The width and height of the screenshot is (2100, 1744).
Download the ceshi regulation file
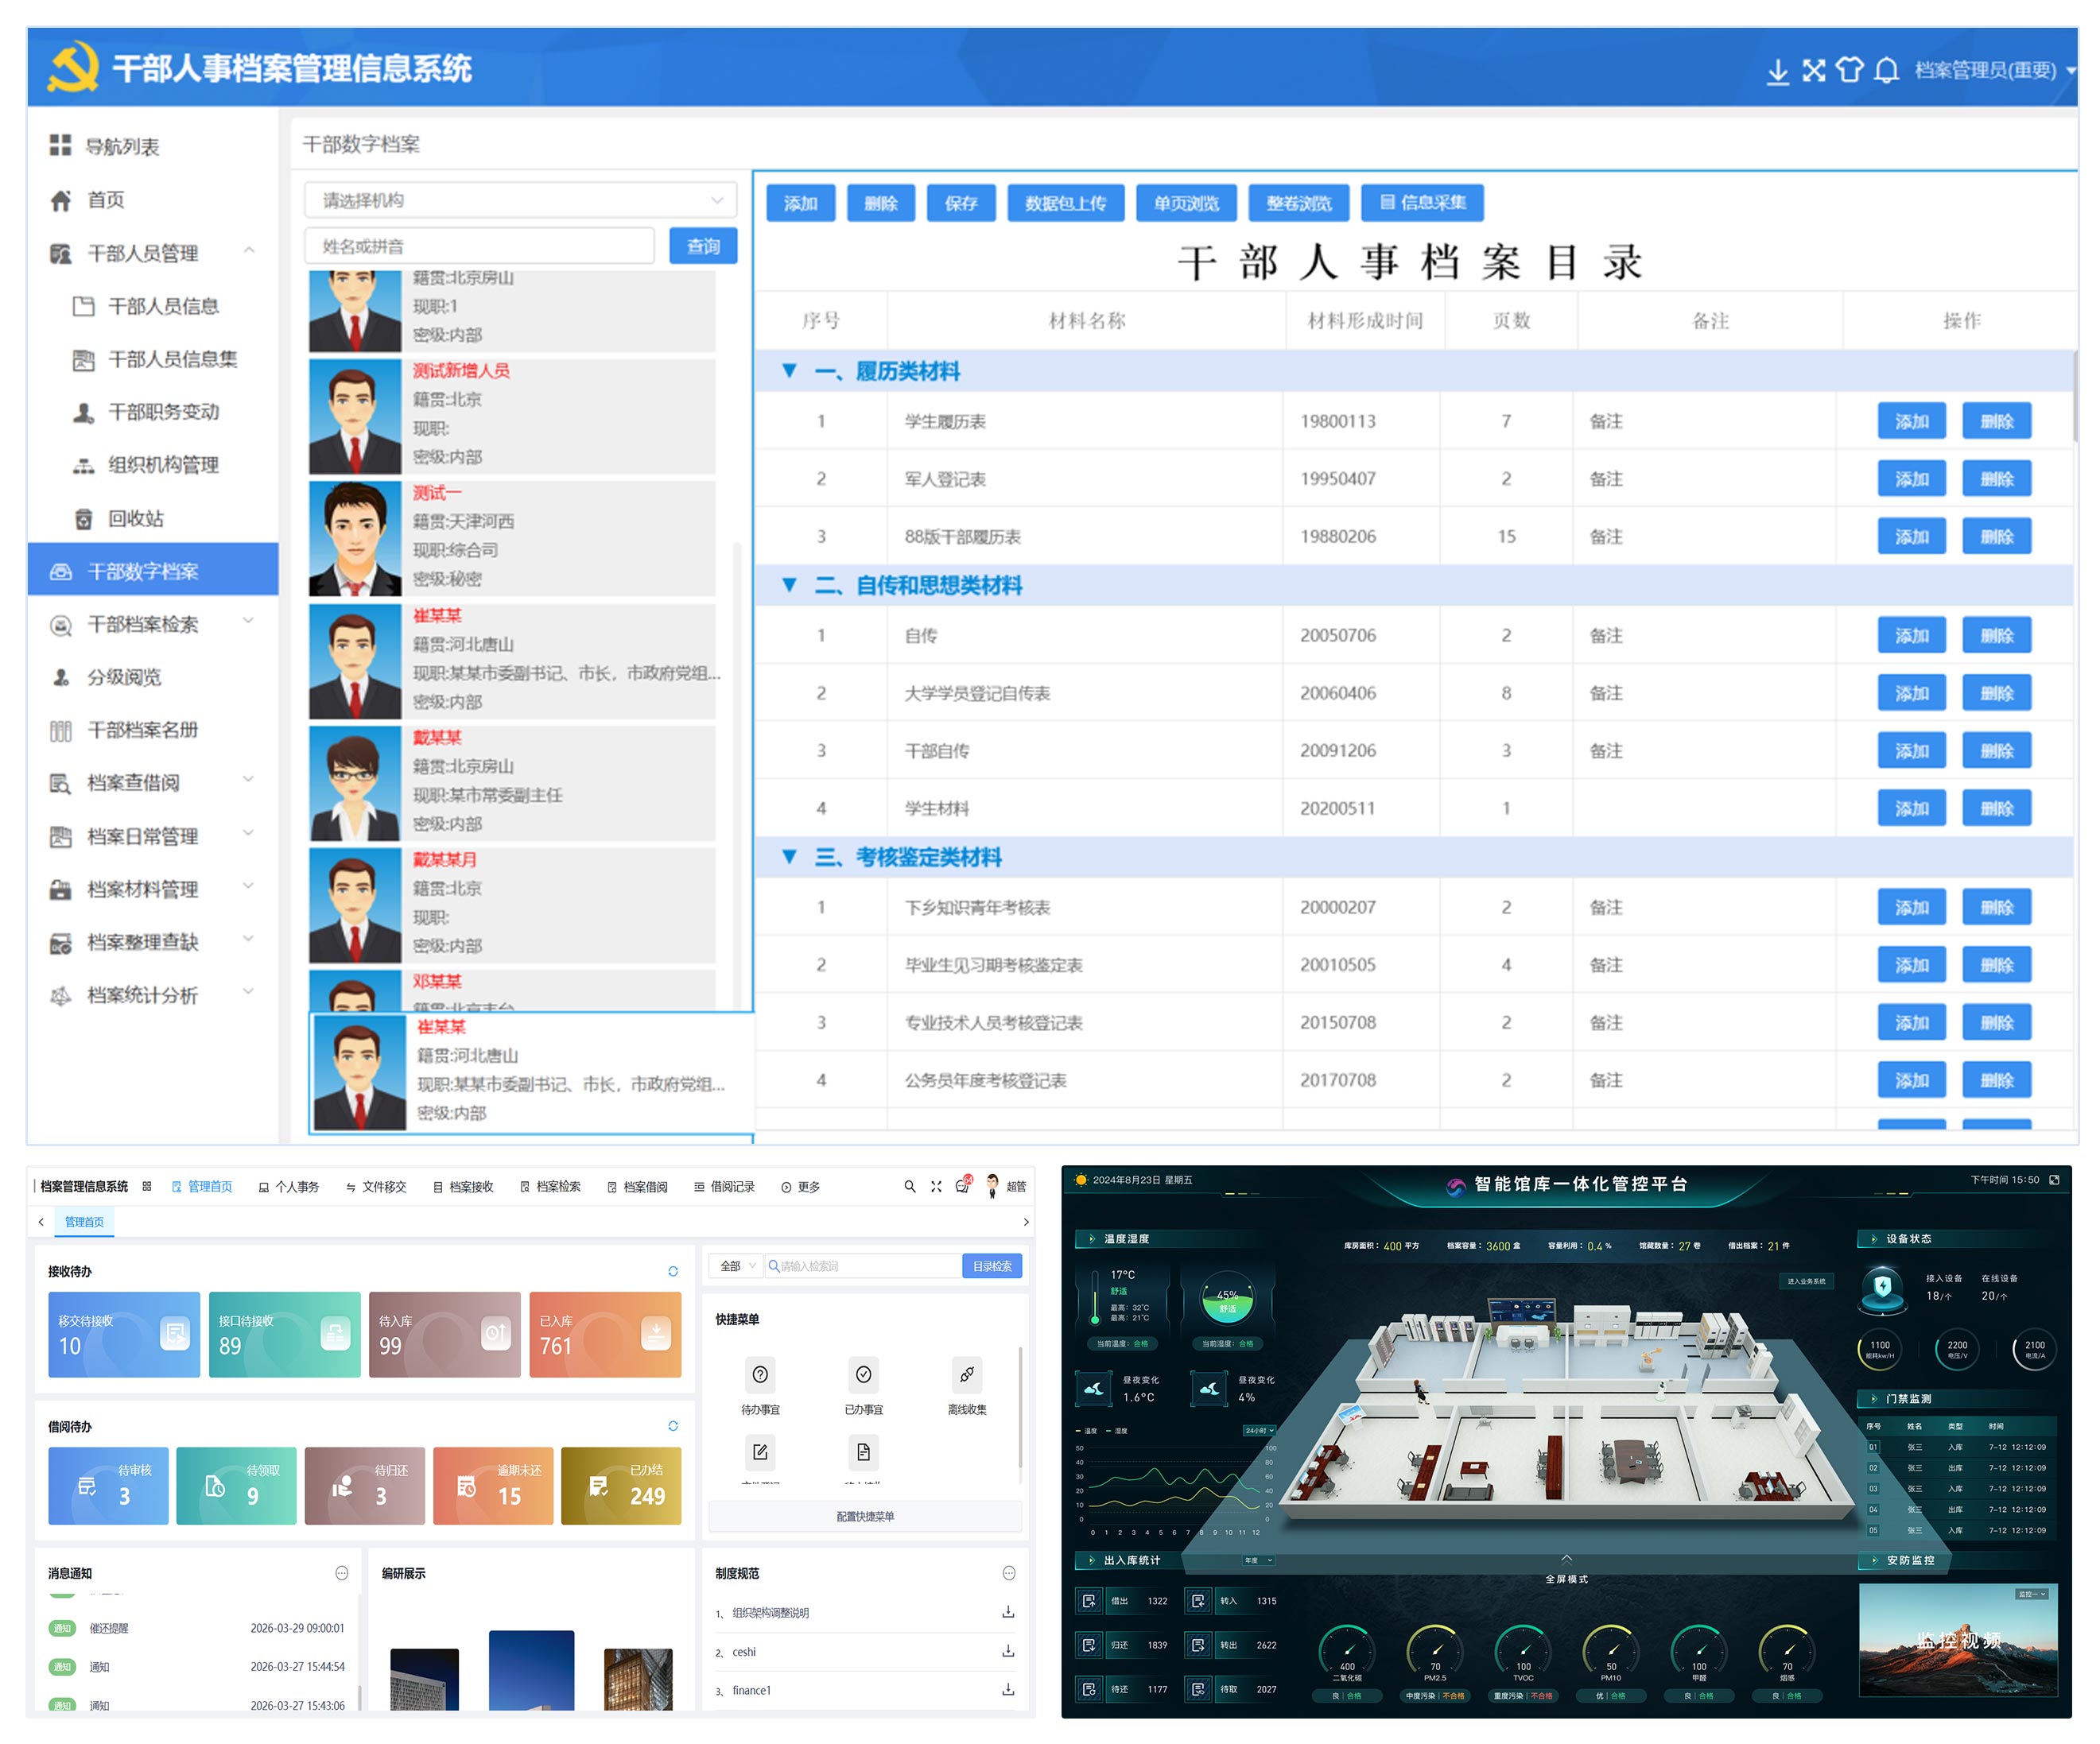pos(1008,1651)
